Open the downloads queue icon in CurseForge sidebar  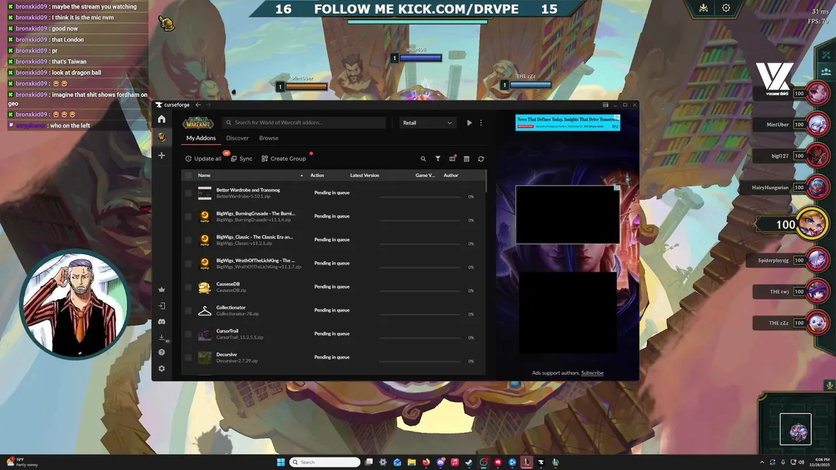pos(161,337)
